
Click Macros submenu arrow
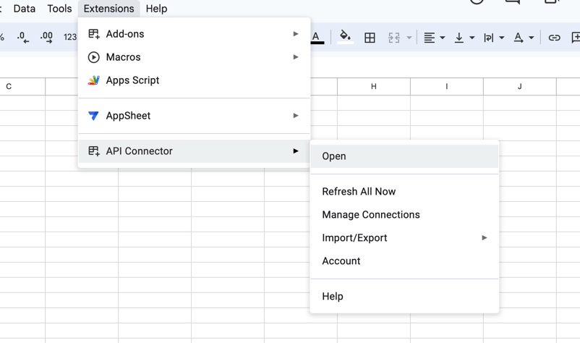click(x=296, y=57)
